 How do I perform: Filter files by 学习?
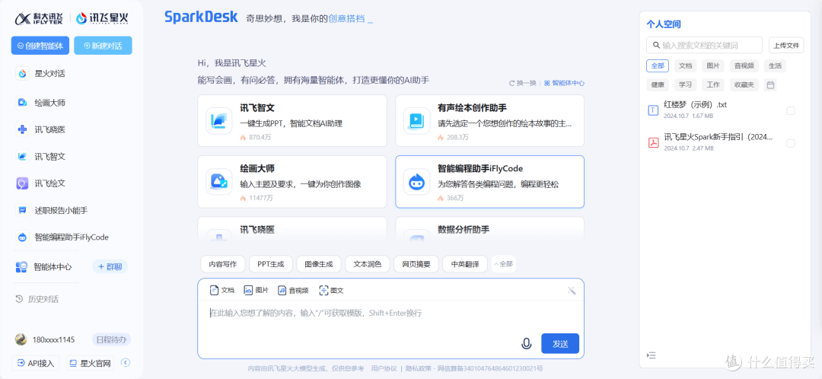(x=685, y=84)
